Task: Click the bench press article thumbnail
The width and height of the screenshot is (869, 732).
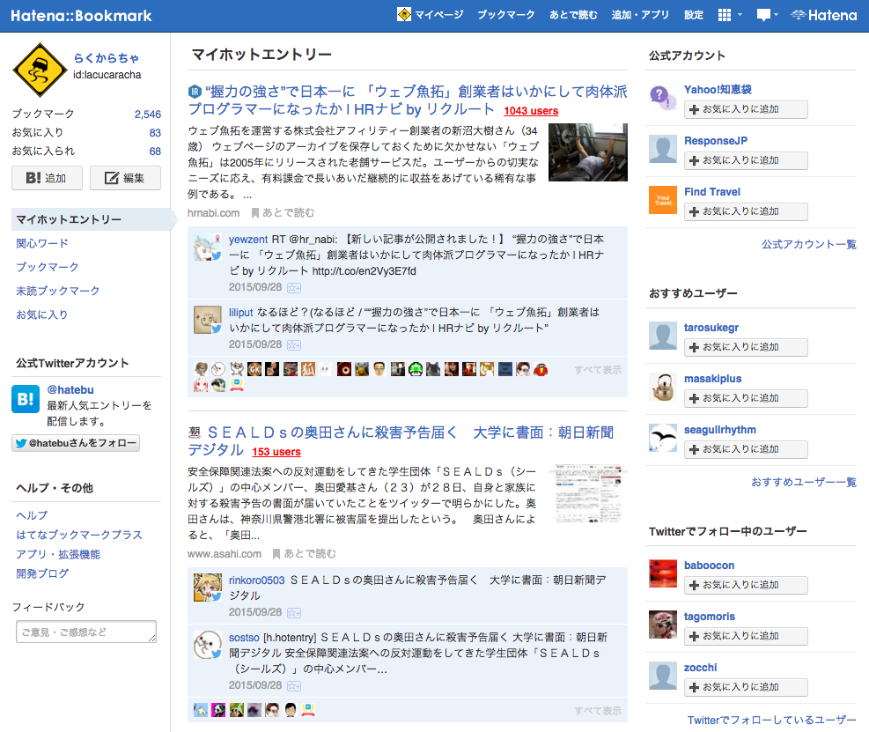Action: click(x=588, y=152)
